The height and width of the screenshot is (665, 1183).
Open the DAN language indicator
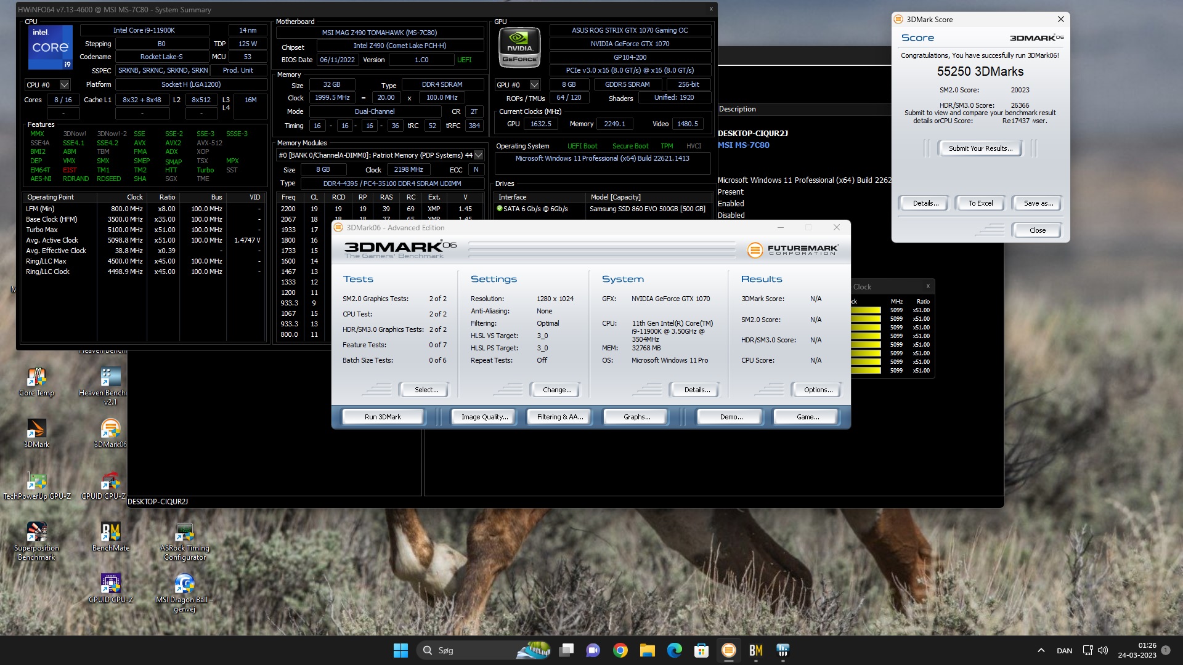[1064, 651]
